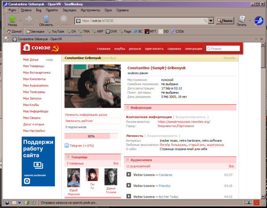Open the Домой home bookmark icon
Screen dimensions: 267x208
(x=9, y=31)
